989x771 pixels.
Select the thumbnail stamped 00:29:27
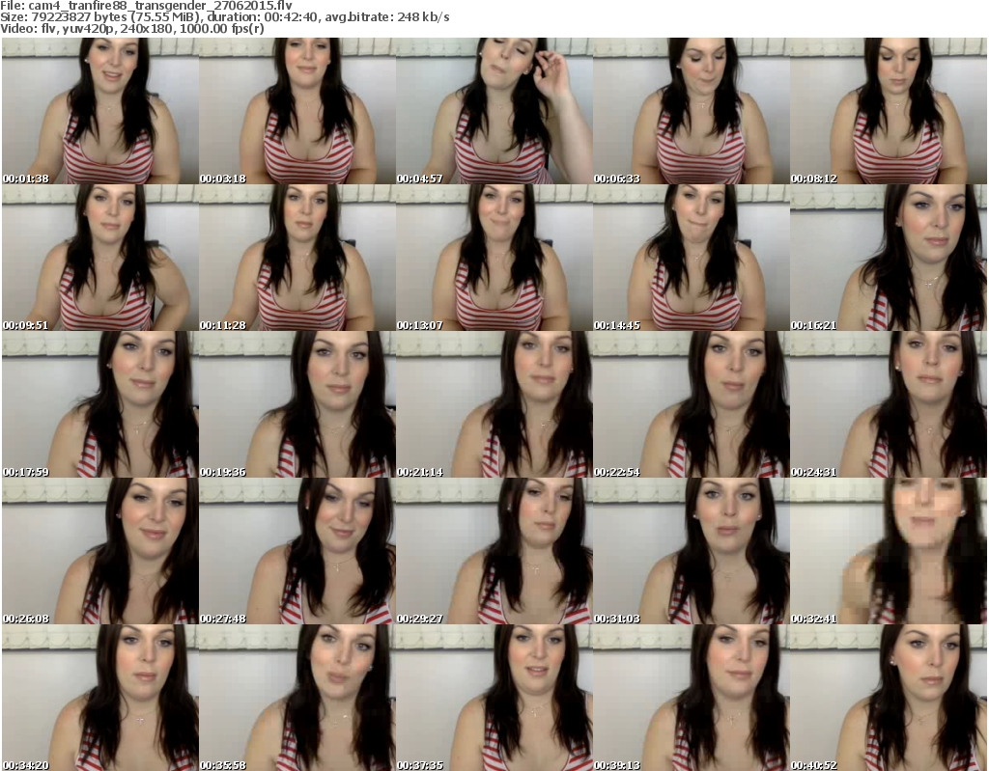[x=494, y=551]
